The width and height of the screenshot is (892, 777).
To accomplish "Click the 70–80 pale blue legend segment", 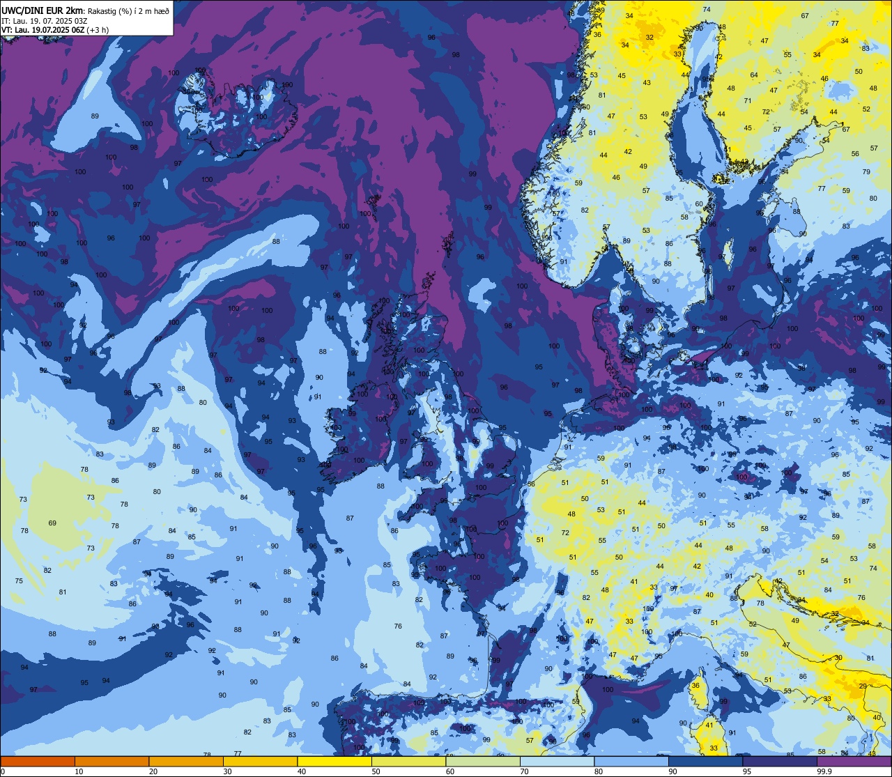I will (x=557, y=761).
